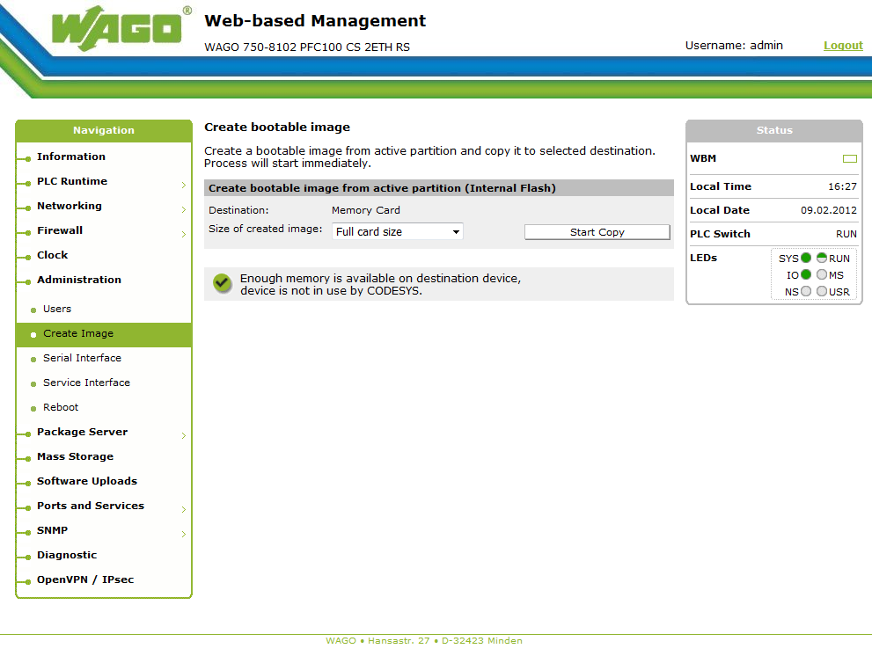
Task: Click the WAGO Hansastr. 27 footer text
Action: point(424,640)
